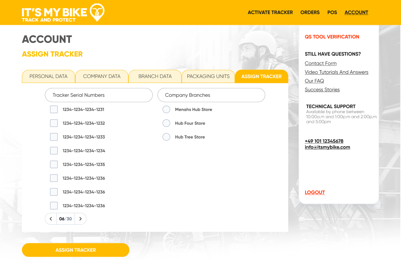
Task: Select the Assign Tracker tab
Action: tap(261, 76)
